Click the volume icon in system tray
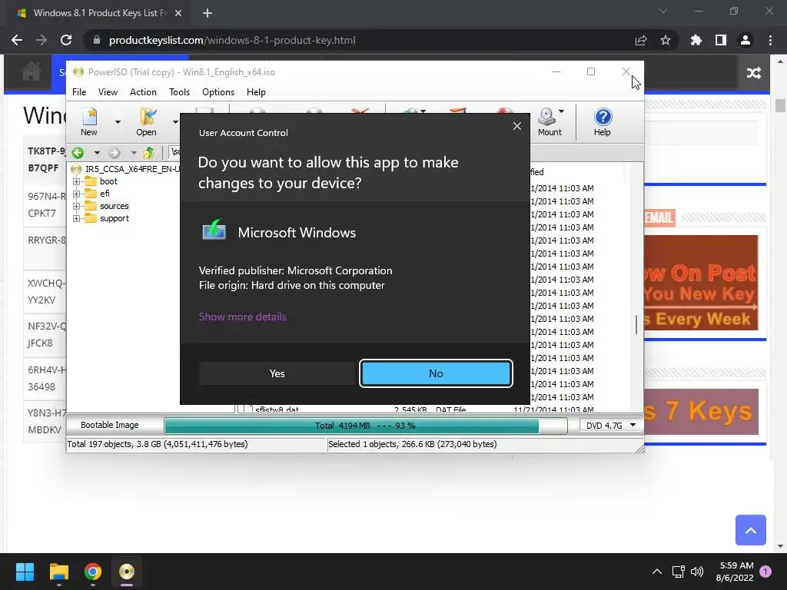787x590 pixels. click(696, 572)
